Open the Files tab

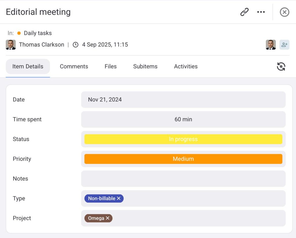point(110,66)
